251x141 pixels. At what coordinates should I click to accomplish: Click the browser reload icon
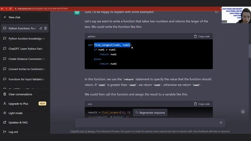pos(11,9)
